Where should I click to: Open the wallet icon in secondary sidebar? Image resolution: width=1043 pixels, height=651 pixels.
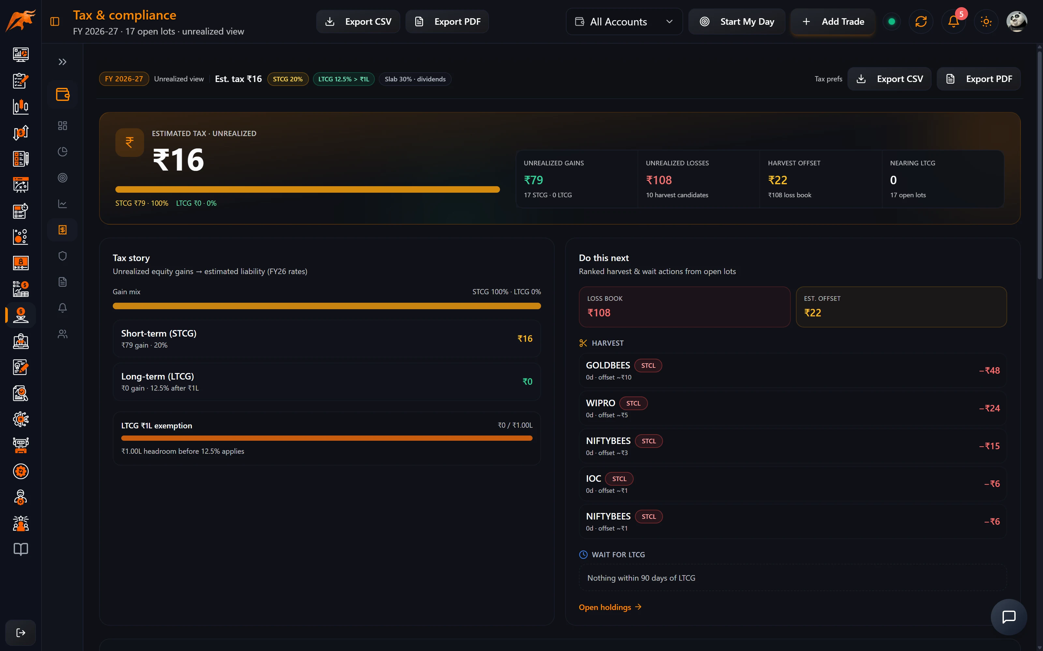point(63,94)
